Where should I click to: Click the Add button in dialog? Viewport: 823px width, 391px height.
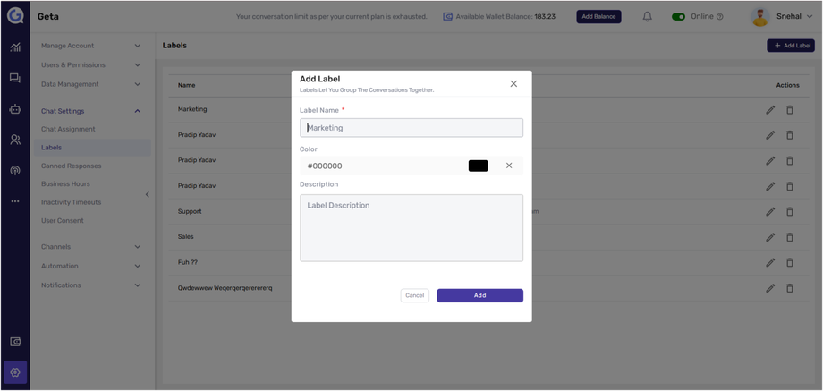(x=479, y=295)
